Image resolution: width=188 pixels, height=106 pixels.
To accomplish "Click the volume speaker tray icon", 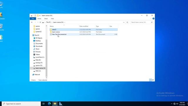I will pos(177,104).
